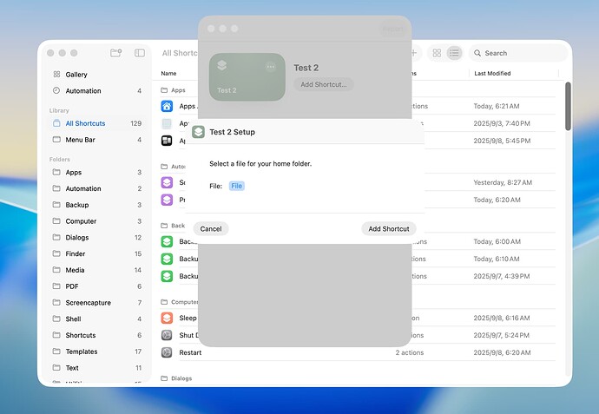Open the Menu Bar library item
Screen dimensions: 599x414
tap(80, 140)
